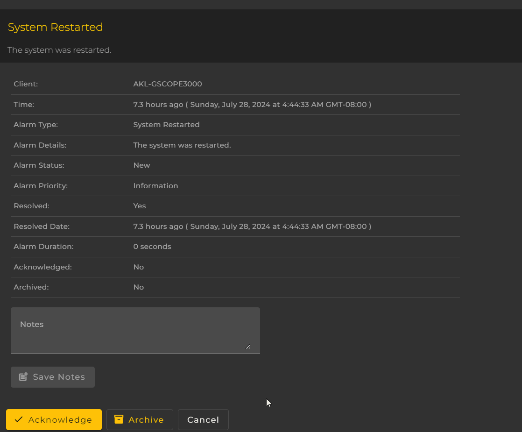Click the System Restarted dialog title
The width and height of the screenshot is (522, 432).
click(55, 27)
